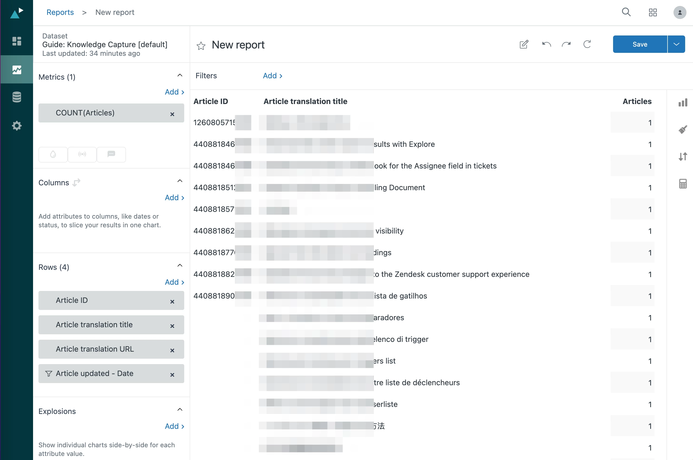The image size is (693, 460).
Task: Collapse the Metrics panel section
Action: (180, 75)
